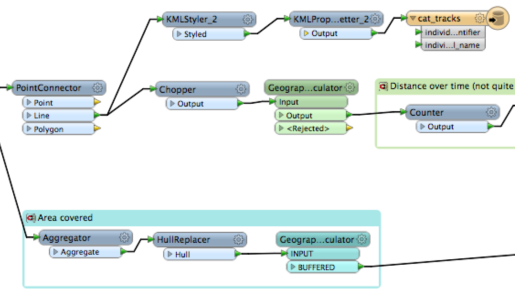Toggle the Distance over time bookmark icon
Image resolution: width=515 pixels, height=294 pixels.
click(x=383, y=86)
